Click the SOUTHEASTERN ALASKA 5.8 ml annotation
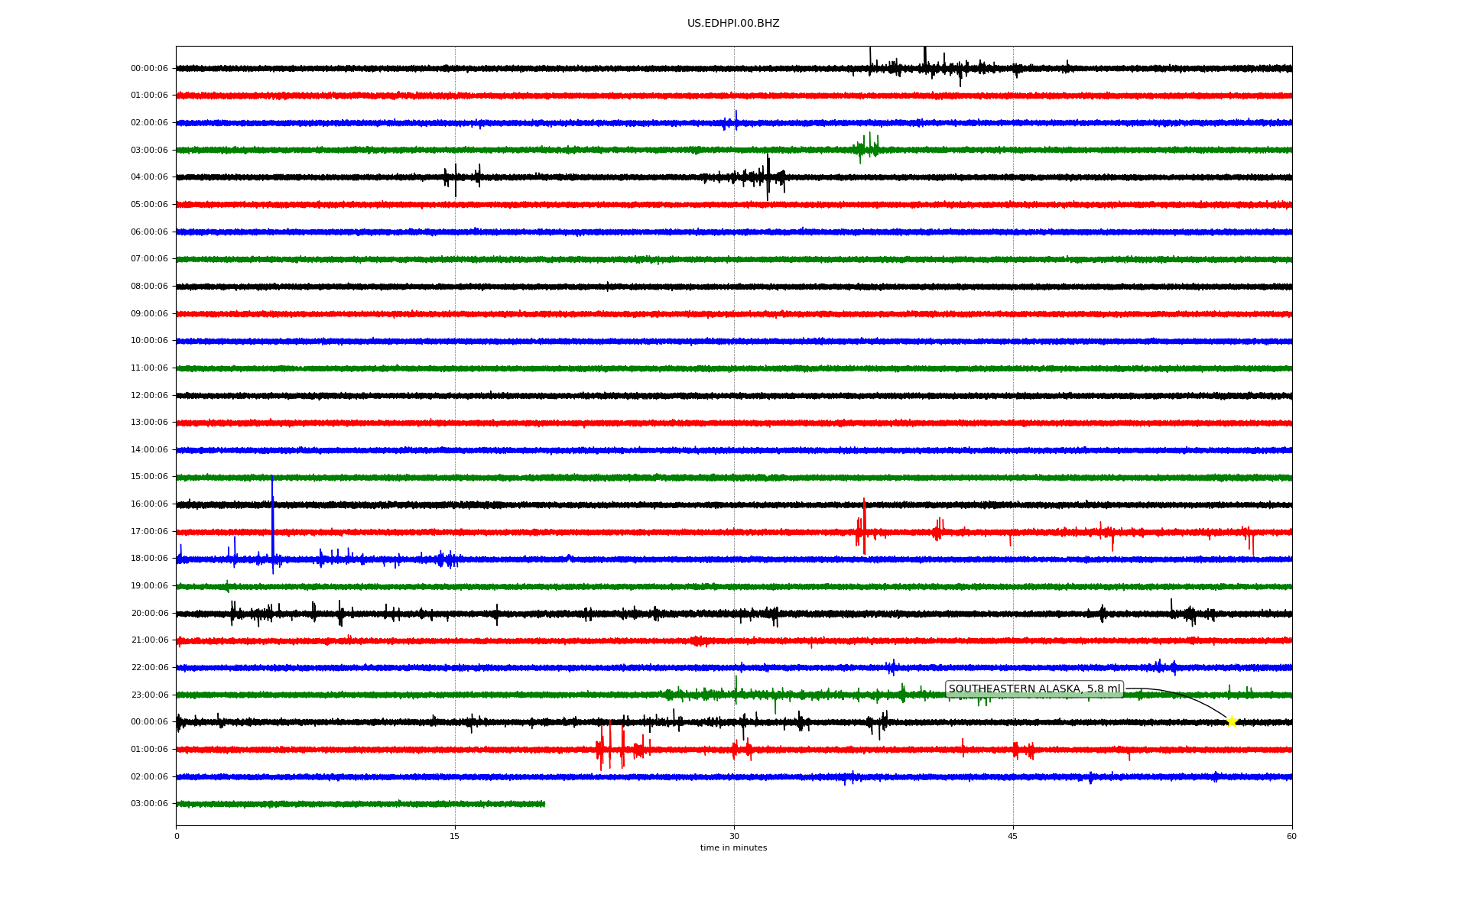 point(1034,689)
